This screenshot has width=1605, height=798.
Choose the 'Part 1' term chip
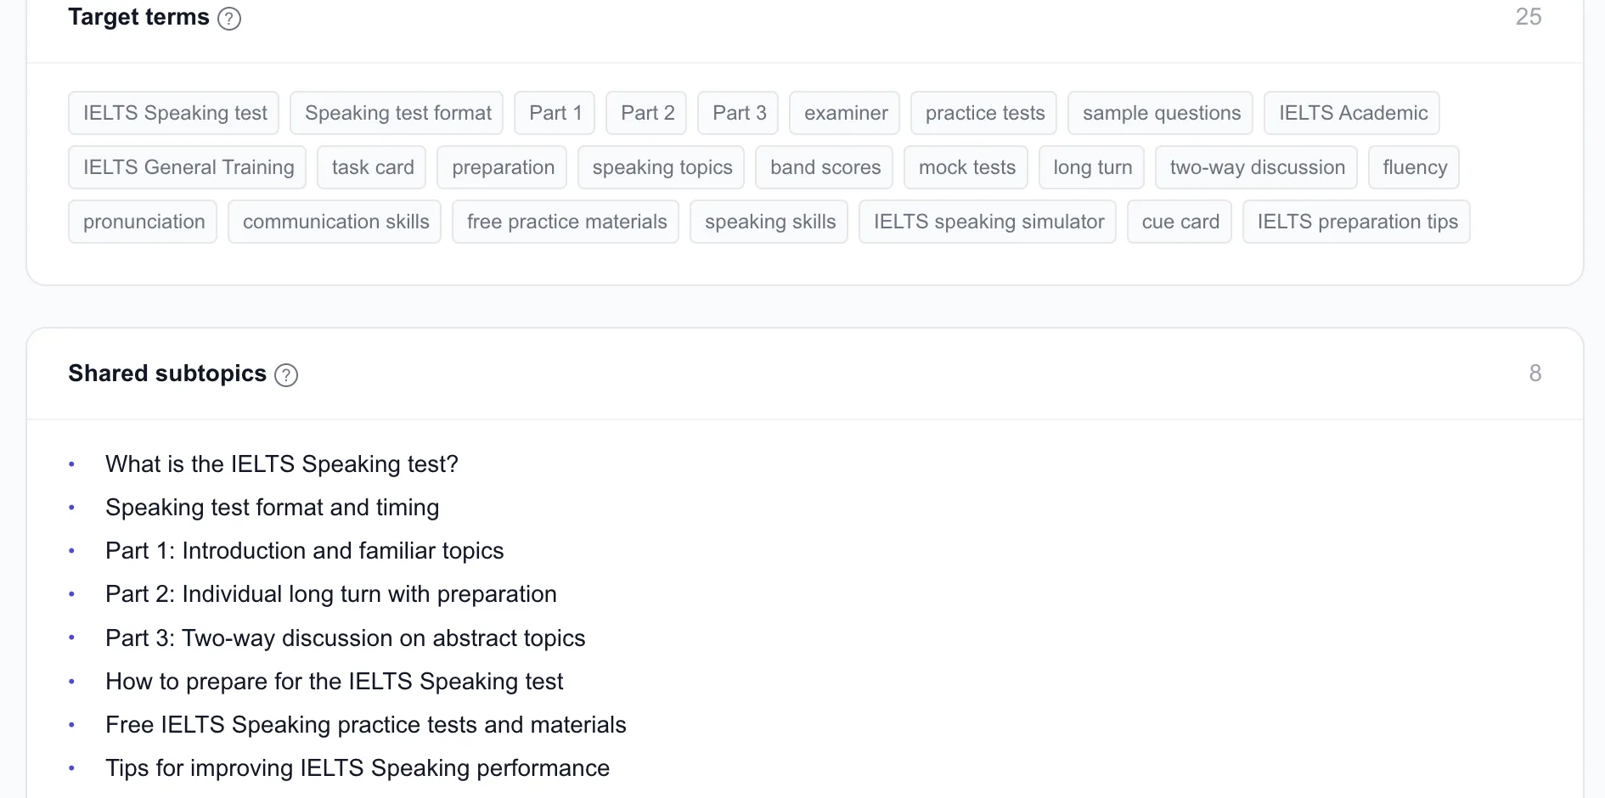555,113
